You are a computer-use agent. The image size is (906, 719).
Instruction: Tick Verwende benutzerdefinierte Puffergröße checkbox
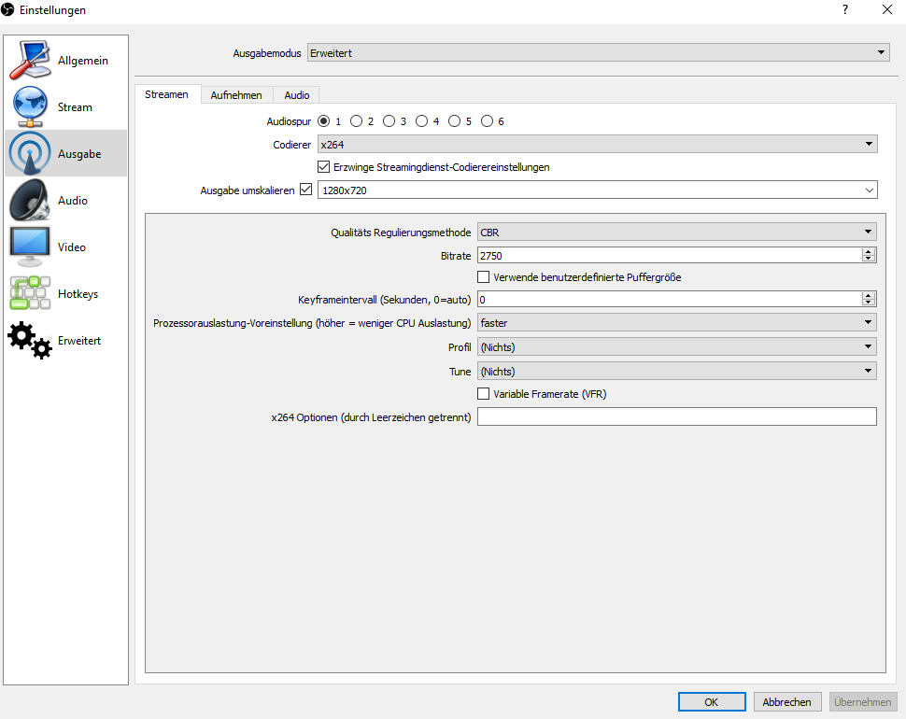tap(484, 277)
